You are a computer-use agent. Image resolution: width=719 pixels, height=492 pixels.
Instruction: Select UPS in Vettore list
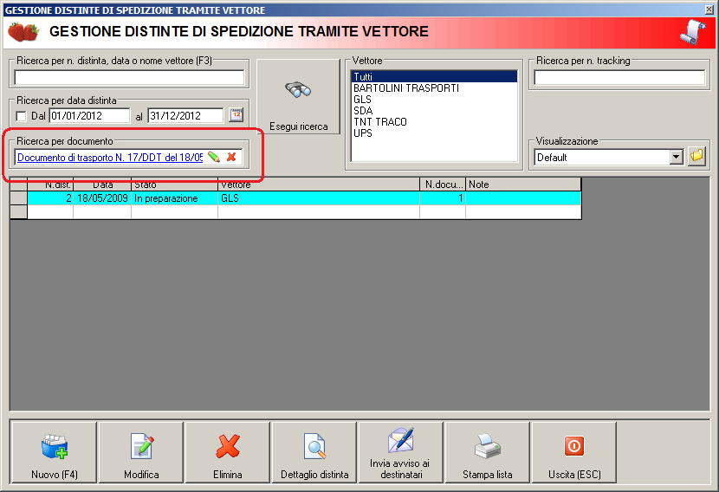click(x=434, y=133)
